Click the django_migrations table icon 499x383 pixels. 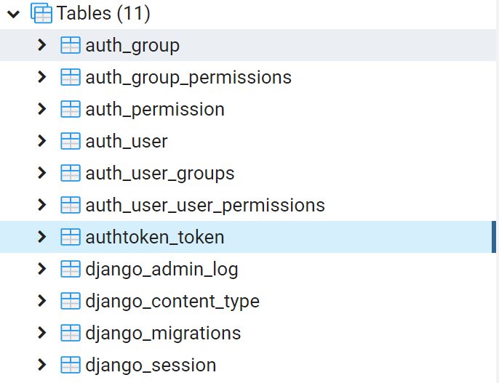click(71, 333)
